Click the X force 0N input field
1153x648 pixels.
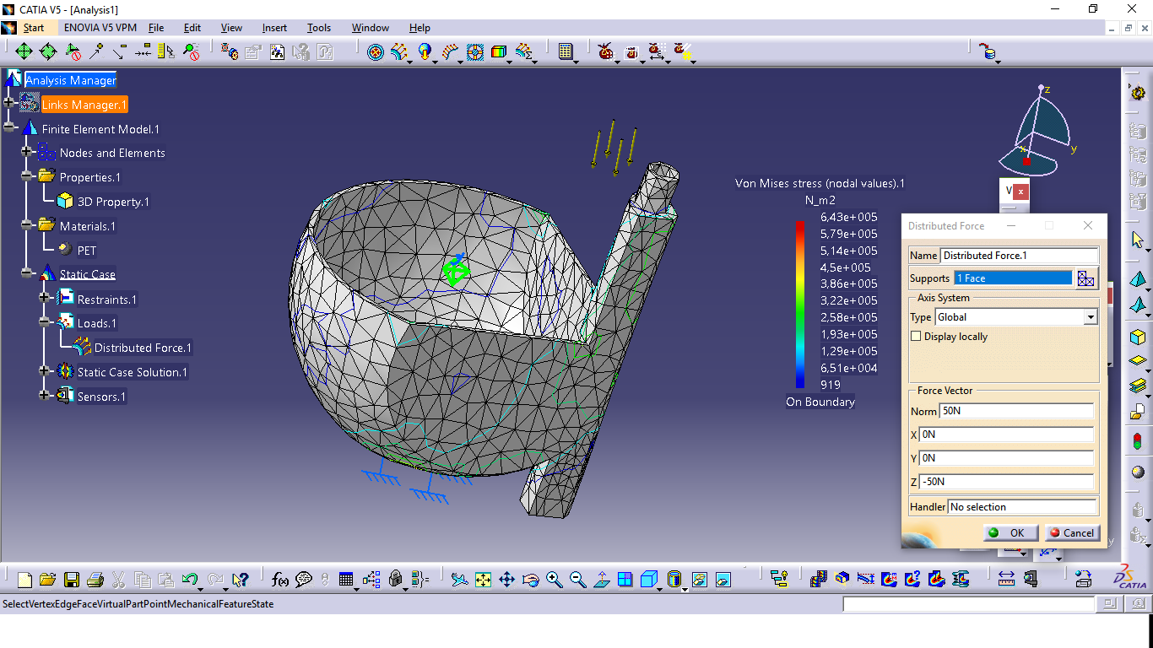pos(1006,435)
